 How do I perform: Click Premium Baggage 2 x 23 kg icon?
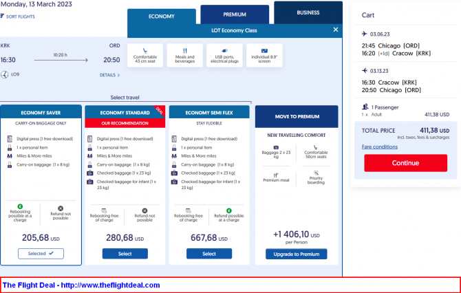(x=276, y=147)
